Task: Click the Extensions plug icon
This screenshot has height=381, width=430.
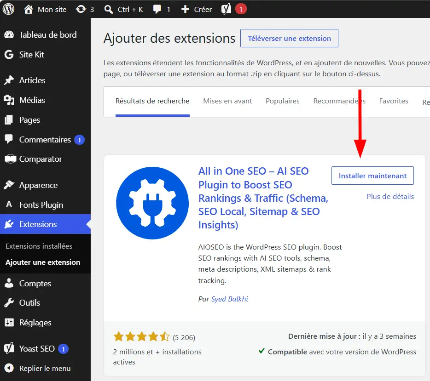Action: pyautogui.click(x=9, y=224)
